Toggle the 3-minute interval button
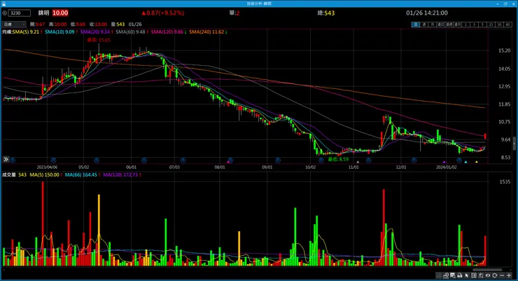The image size is (518, 281). (x=474, y=25)
